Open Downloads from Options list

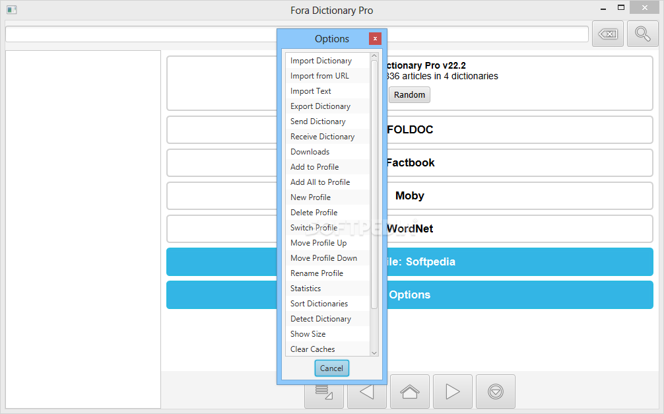327,152
